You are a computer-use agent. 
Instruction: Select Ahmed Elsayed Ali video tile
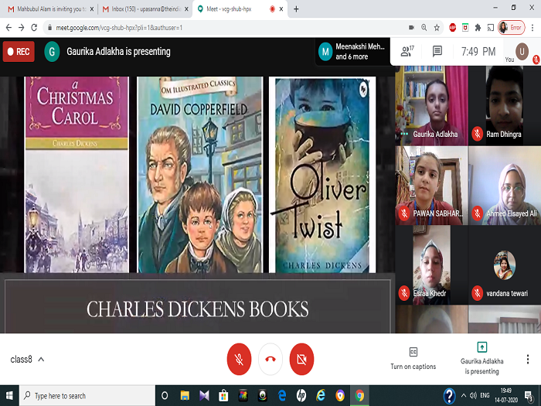(505, 186)
